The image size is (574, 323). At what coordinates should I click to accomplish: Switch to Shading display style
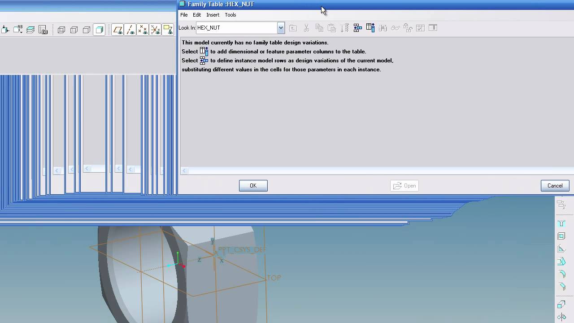[99, 30]
